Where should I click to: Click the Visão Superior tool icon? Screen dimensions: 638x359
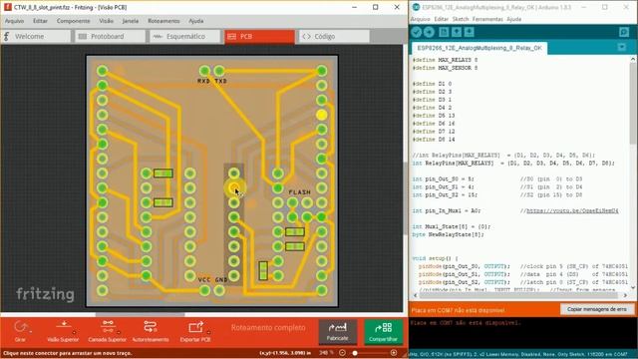click(x=64, y=326)
